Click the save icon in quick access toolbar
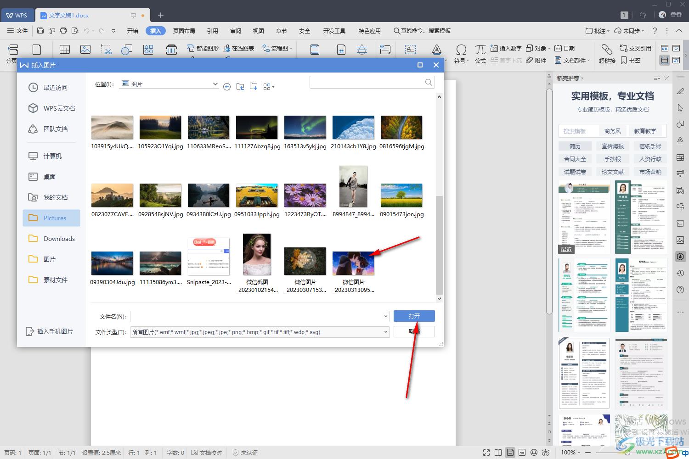Image resolution: width=689 pixels, height=459 pixels. 40,31
